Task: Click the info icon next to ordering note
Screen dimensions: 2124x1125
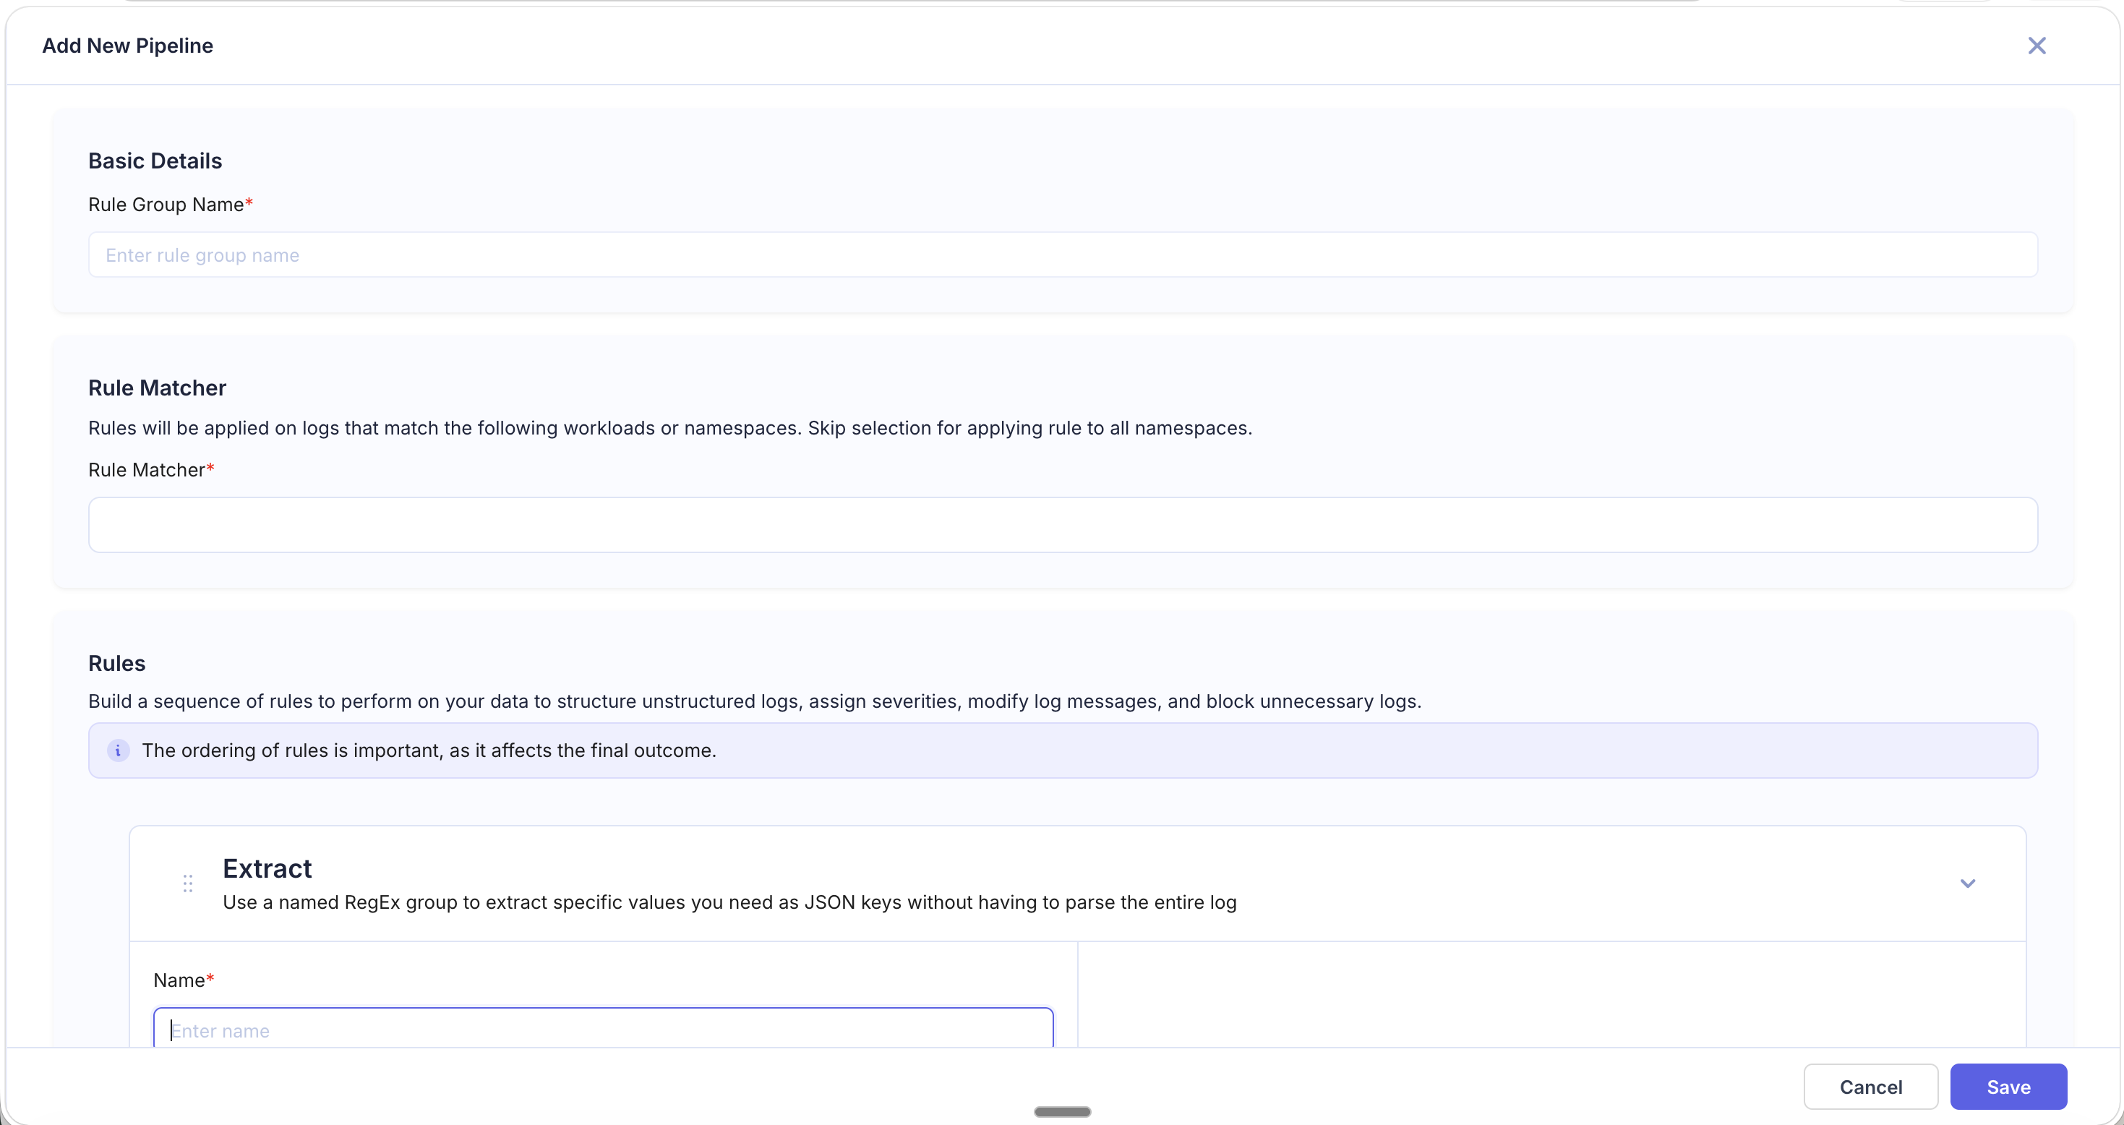Action: pyautogui.click(x=118, y=750)
